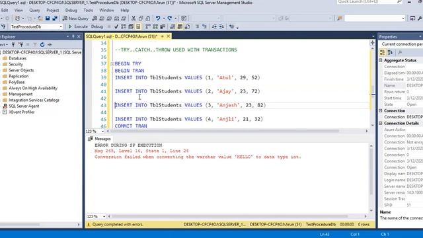This screenshot has height=238, width=423.
Task: Open the Query menu
Action: coord(34,11)
